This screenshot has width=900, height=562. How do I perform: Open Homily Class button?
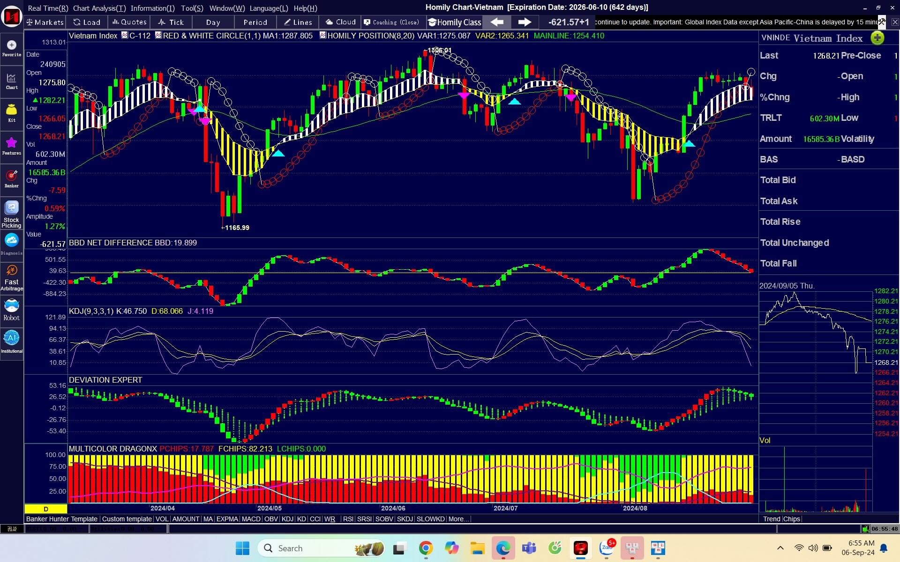(455, 22)
